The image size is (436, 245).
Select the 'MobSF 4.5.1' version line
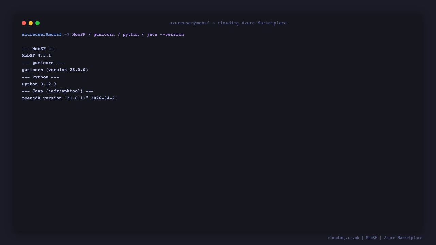point(36,55)
